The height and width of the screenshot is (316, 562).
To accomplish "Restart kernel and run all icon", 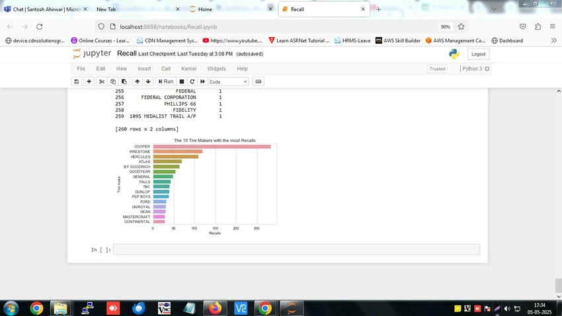I will [x=202, y=82].
